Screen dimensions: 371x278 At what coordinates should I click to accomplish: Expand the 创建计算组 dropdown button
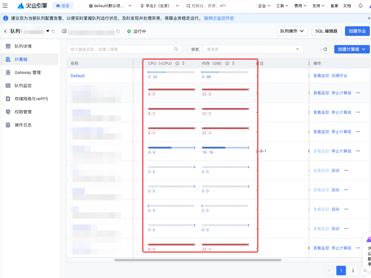(352, 49)
